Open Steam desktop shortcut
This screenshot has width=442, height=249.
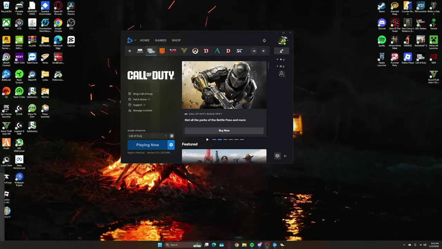pos(382,7)
